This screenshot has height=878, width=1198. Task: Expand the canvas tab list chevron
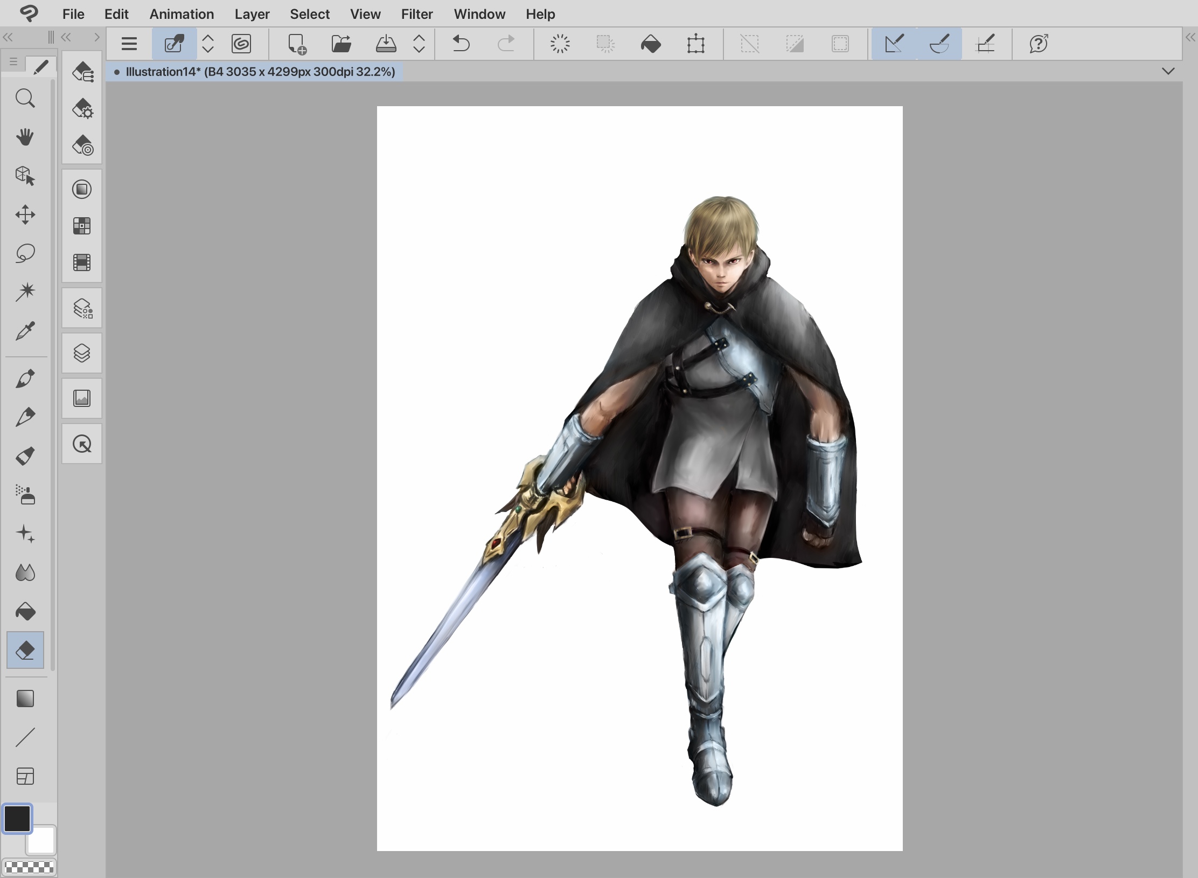tap(1168, 71)
